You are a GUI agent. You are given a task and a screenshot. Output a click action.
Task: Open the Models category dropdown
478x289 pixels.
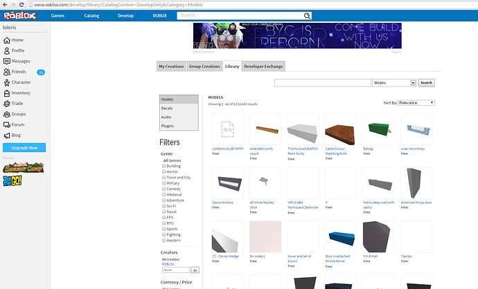(394, 83)
